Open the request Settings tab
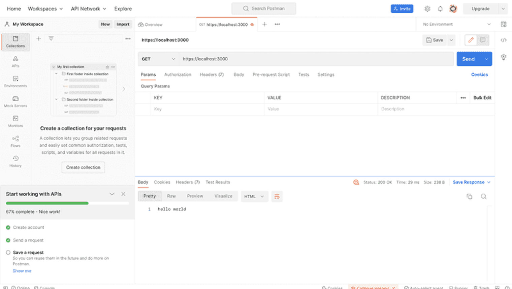Viewport: 512px width, 289px height. 326,75
